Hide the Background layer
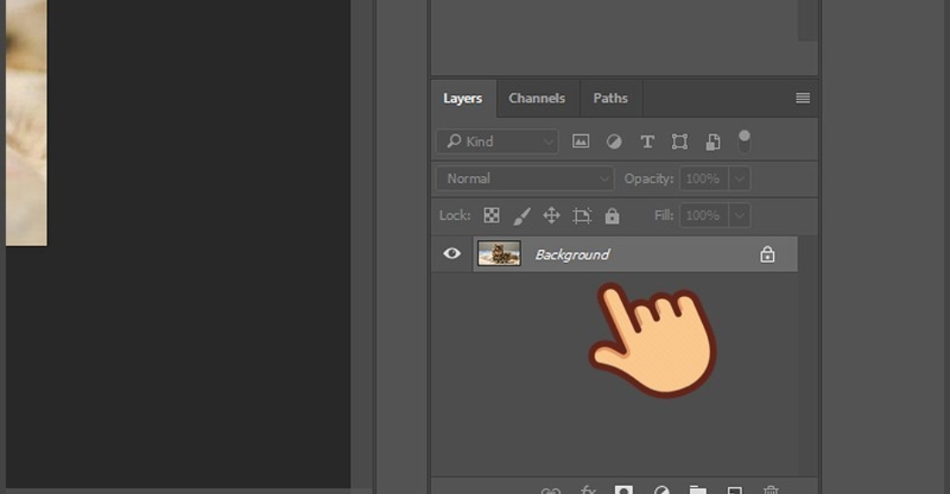This screenshot has height=494, width=950. click(451, 254)
